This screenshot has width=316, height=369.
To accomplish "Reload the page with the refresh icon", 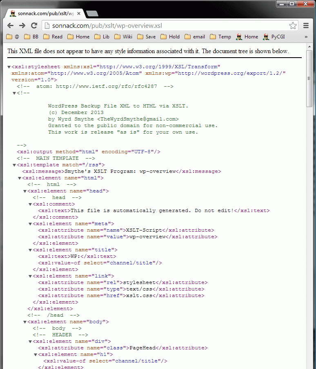I will [x=34, y=26].
